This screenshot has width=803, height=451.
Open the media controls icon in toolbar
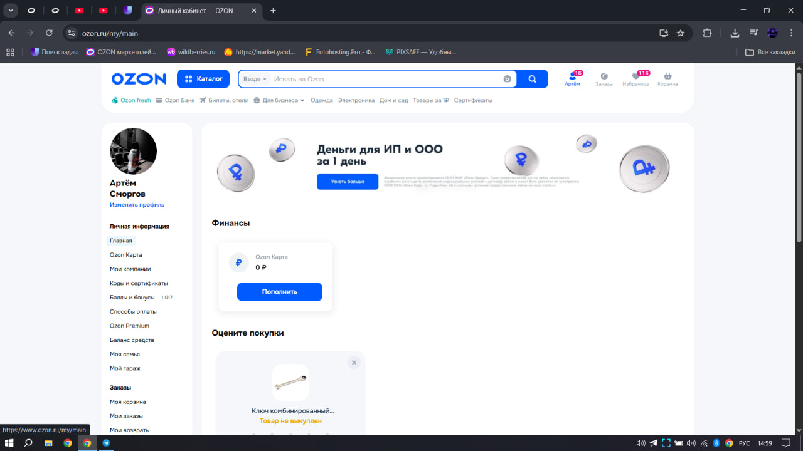(754, 33)
